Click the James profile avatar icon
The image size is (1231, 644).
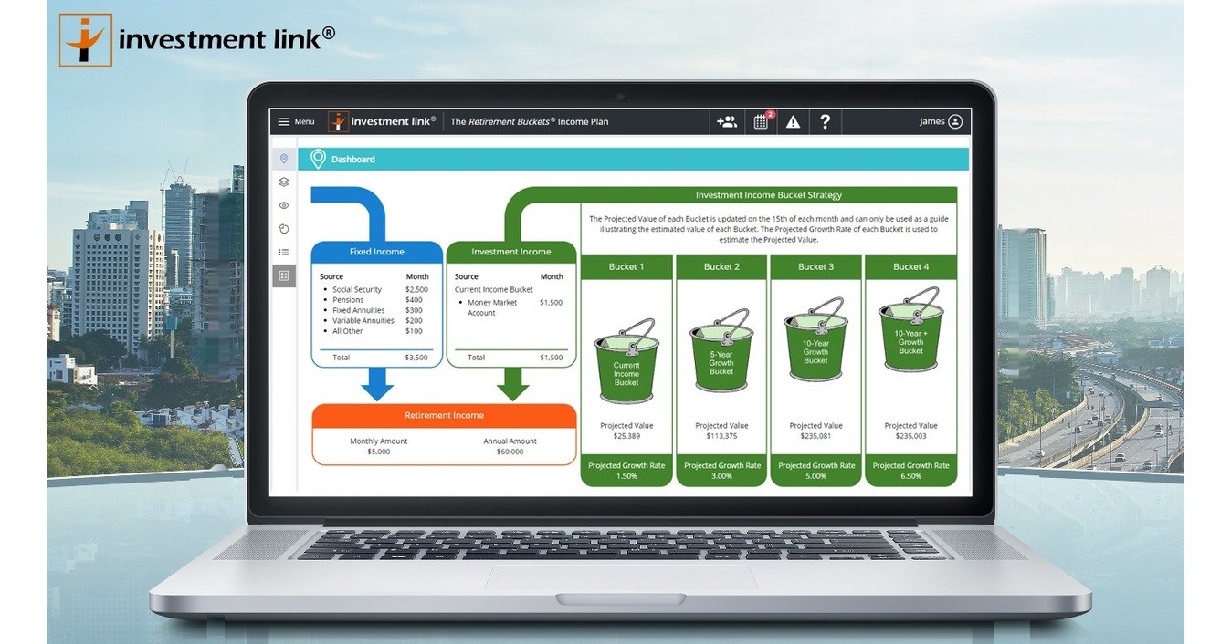pyautogui.click(x=955, y=120)
